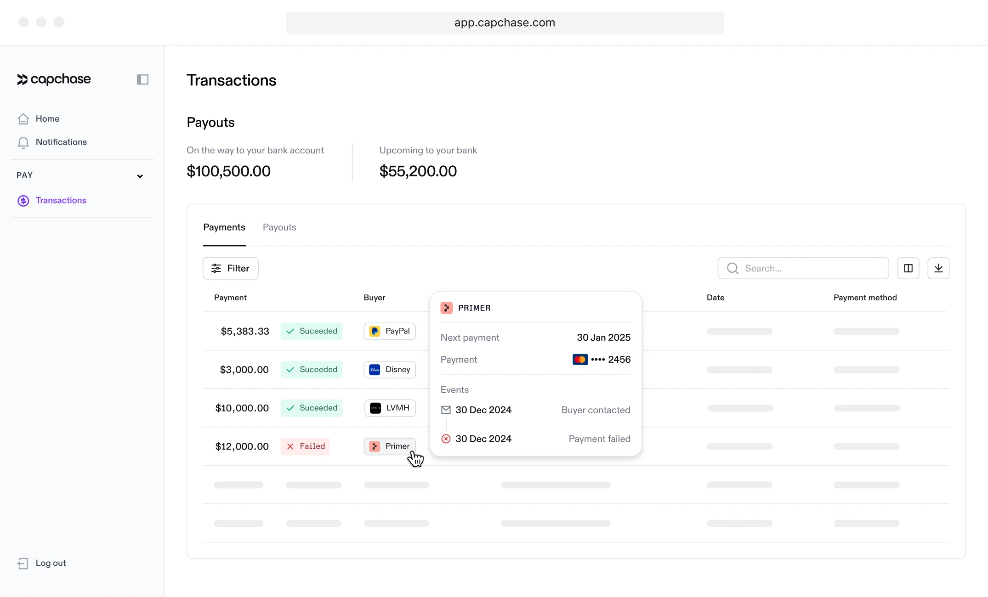The height and width of the screenshot is (597, 988).
Task: Click the Mastercard icon in popup
Action: (580, 360)
